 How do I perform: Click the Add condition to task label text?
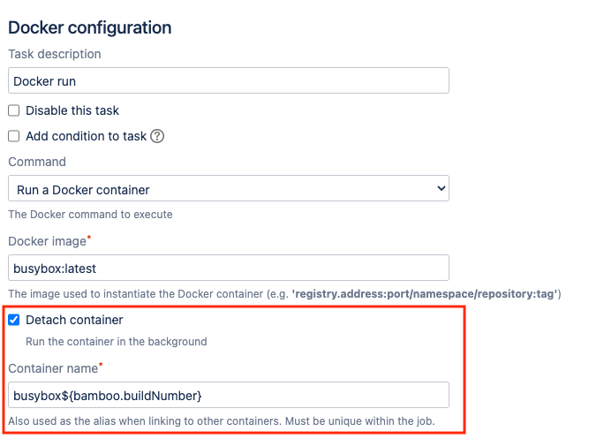(x=86, y=136)
